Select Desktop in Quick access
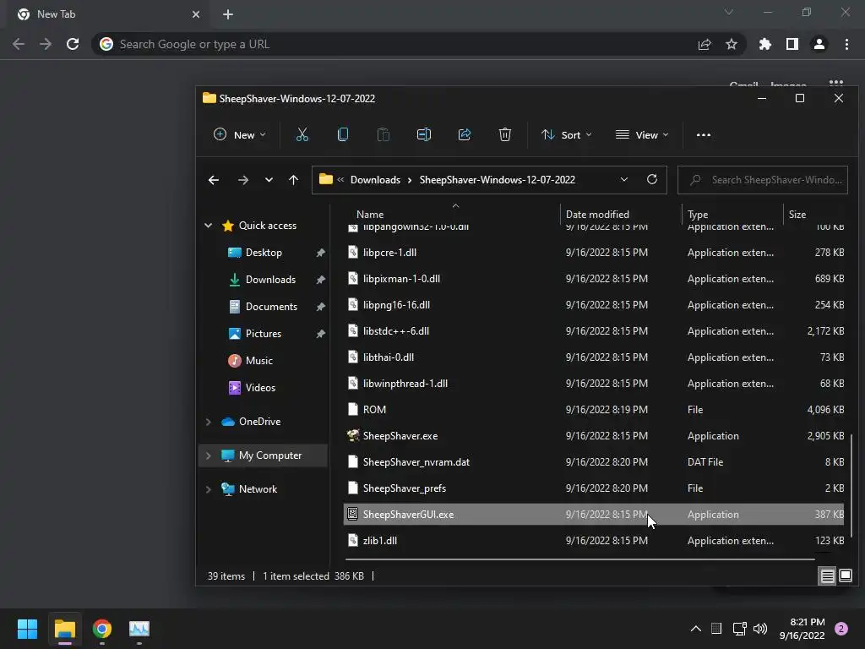This screenshot has height=649, width=865. [x=264, y=252]
